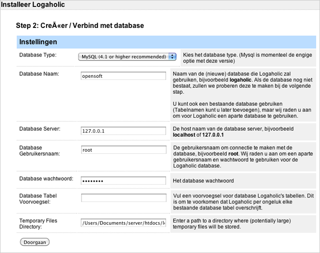Image resolution: width=320 pixels, height=253 pixels.
Task: Click the Instellingen section header
Action: pyautogui.click(x=166, y=42)
